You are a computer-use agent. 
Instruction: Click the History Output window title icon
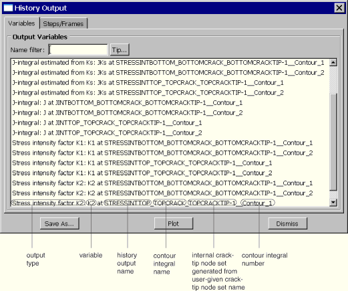click(x=8, y=8)
